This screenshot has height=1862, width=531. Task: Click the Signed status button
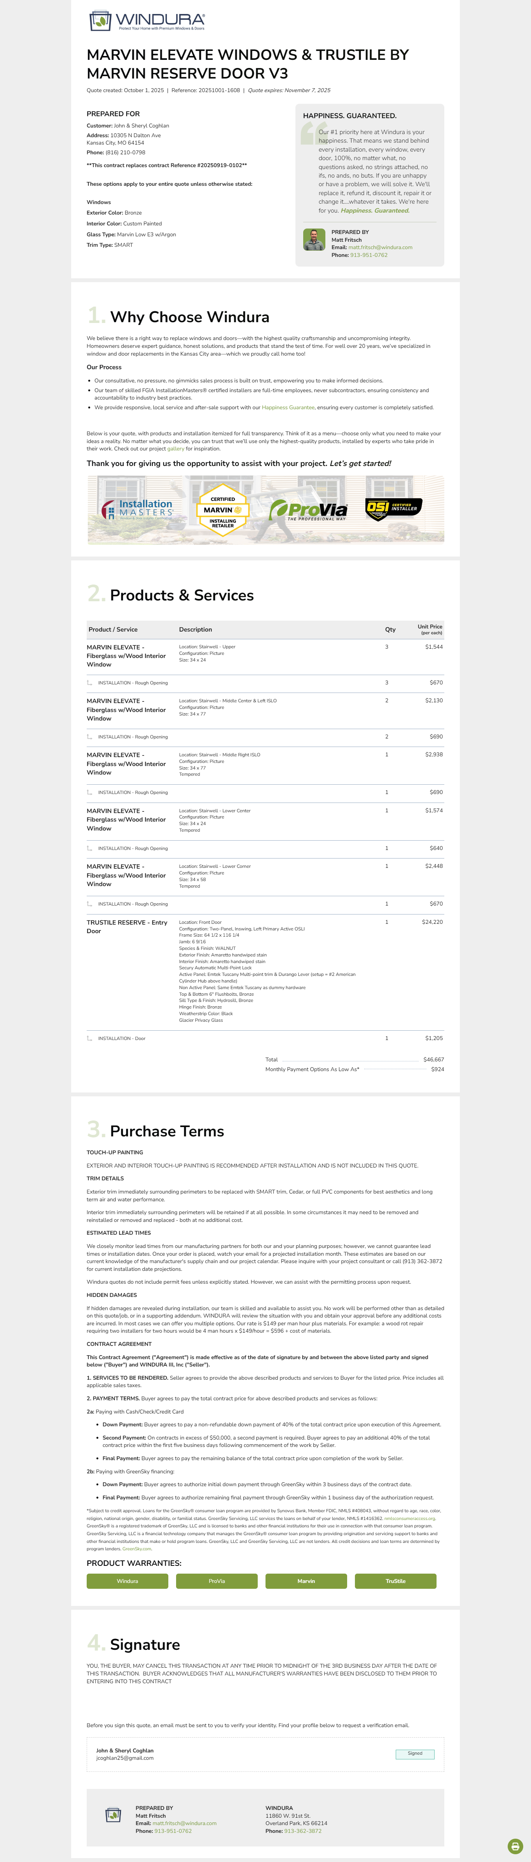414,1754
